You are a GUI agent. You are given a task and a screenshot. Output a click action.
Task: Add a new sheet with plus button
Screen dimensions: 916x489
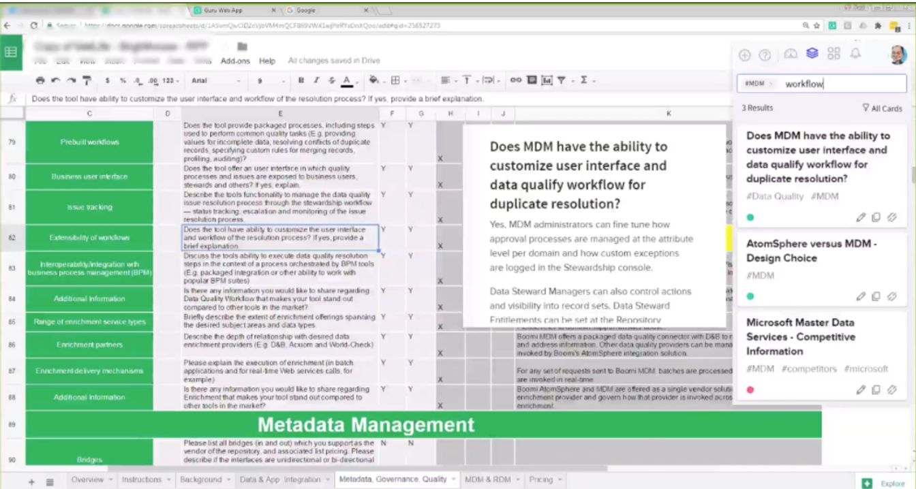click(x=31, y=482)
